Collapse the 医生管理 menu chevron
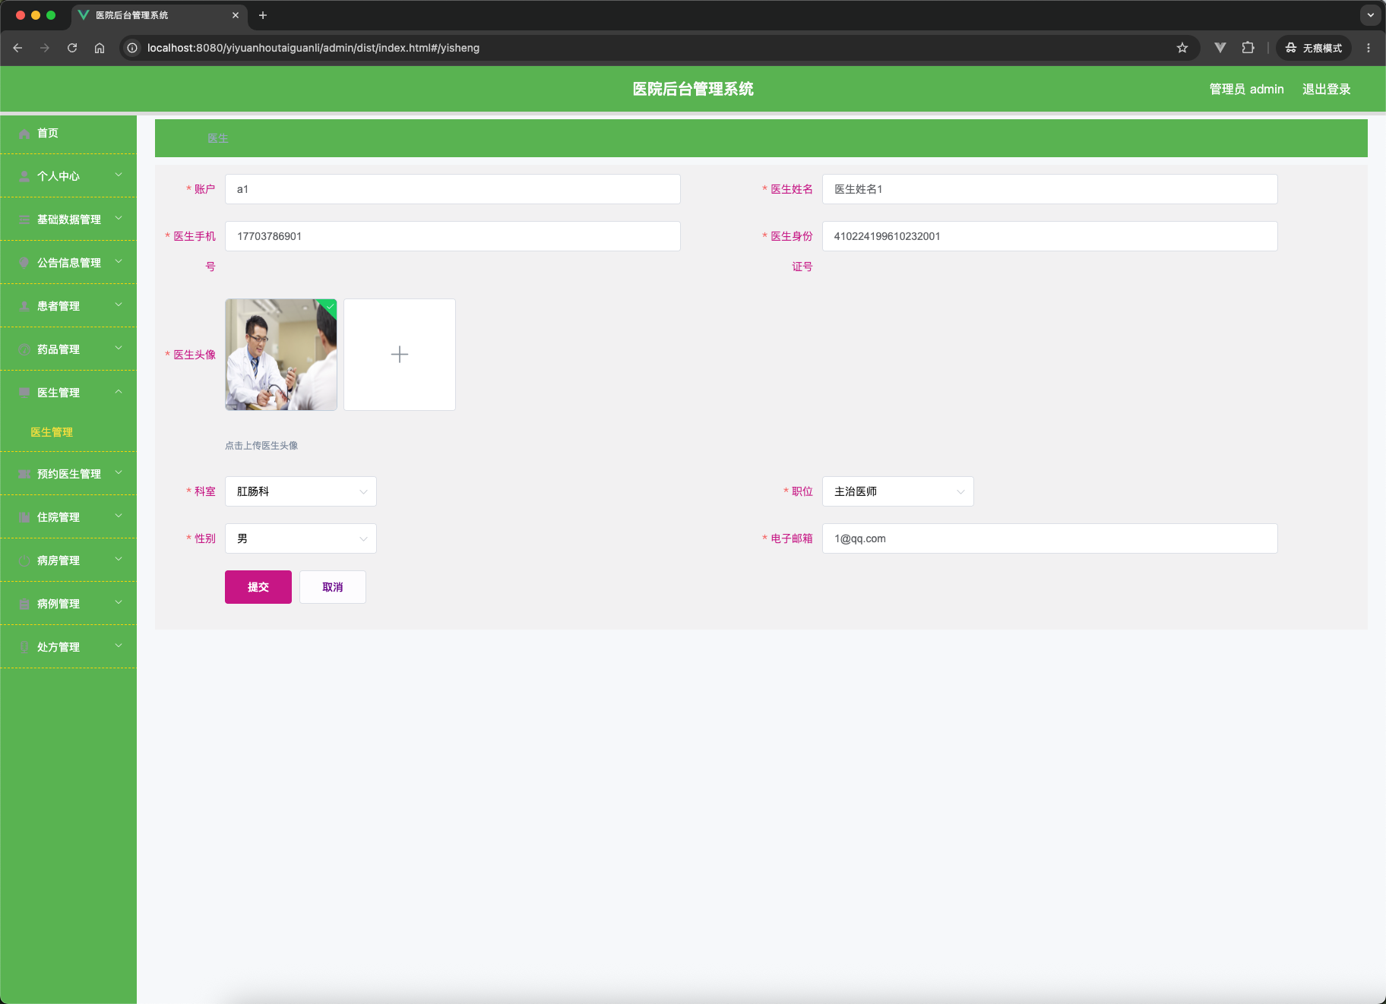1386x1004 pixels. (119, 392)
